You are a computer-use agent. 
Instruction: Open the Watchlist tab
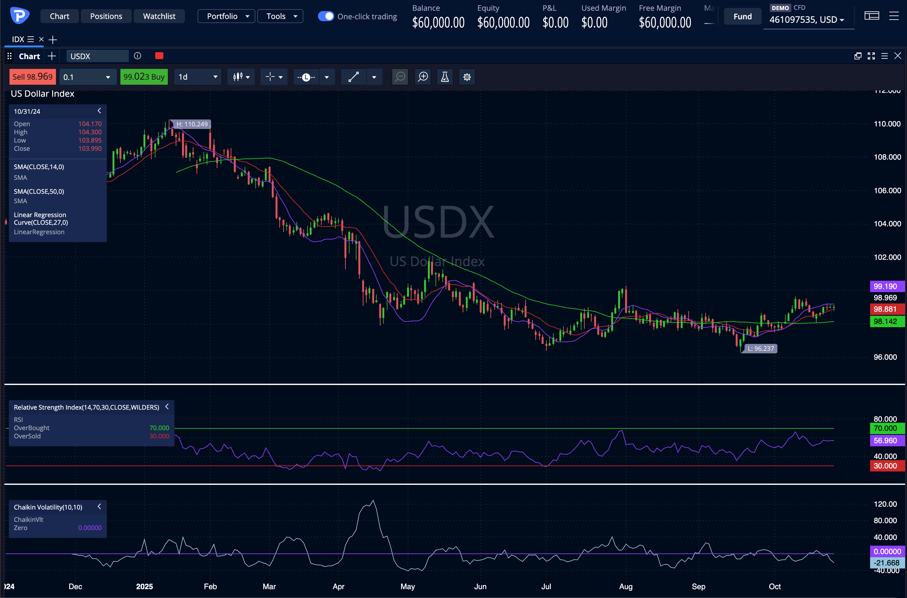(159, 16)
